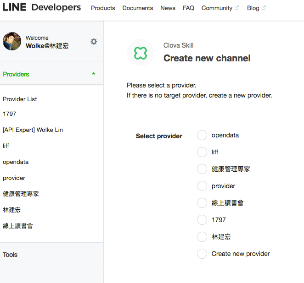Image resolution: width=304 pixels, height=283 pixels.
Task: Click the Community external link icon
Action: 236,8
